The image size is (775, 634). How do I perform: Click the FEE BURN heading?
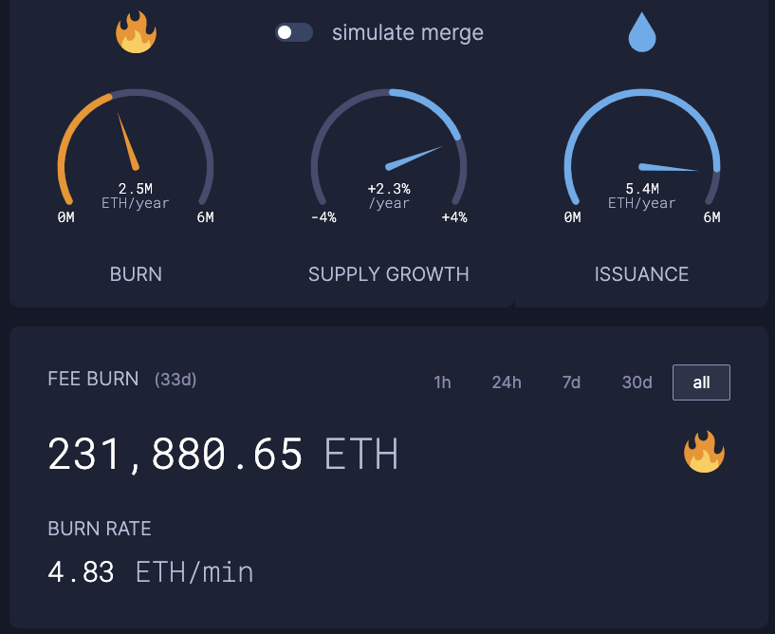(93, 379)
